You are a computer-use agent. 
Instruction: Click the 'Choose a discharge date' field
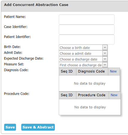(81, 59)
